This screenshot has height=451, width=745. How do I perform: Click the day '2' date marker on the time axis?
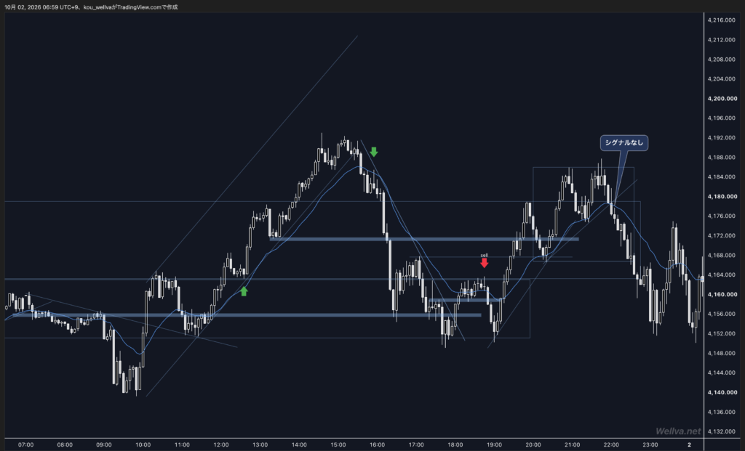pyautogui.click(x=690, y=445)
